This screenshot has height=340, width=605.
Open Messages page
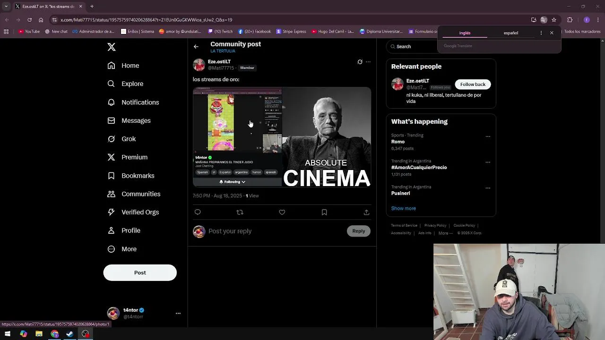coord(129,120)
